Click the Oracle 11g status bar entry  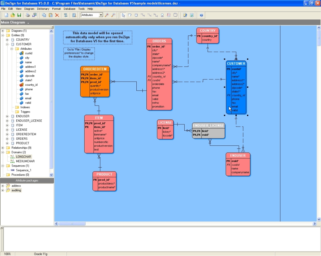coord(40,254)
